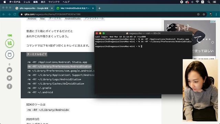Screen dimensions: 220x124
Task: Click the LGTM button
Action: pos(10,43)
